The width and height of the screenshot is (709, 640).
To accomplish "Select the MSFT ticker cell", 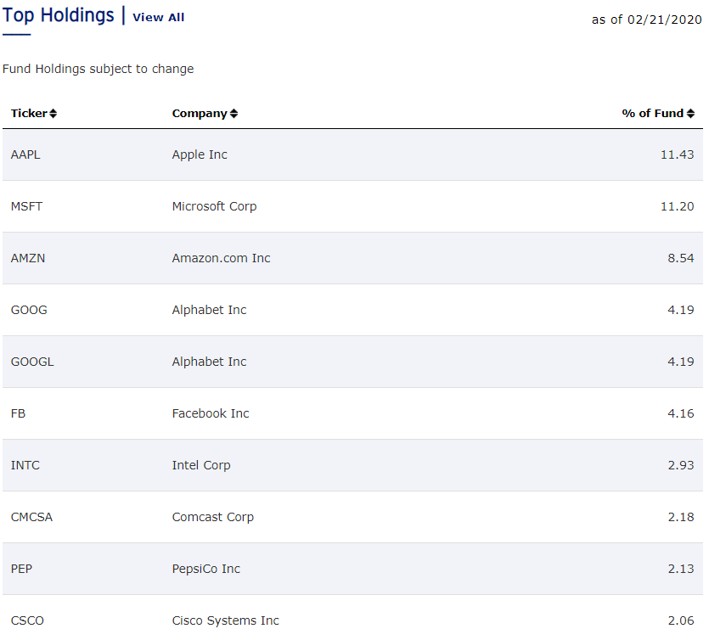I will [26, 206].
